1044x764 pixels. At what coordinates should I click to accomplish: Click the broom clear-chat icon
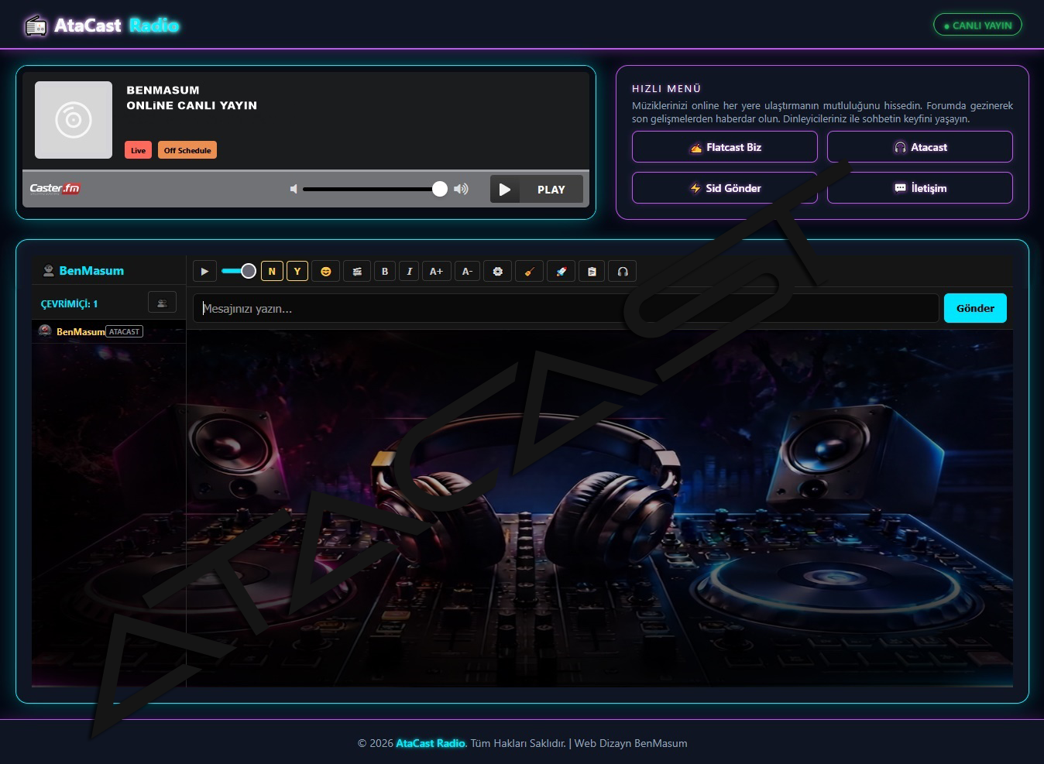point(530,272)
